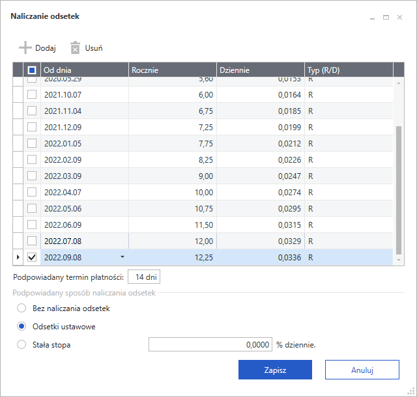Click the daily percentage rate field
Image resolution: width=417 pixels, height=397 pixels.
click(x=211, y=344)
